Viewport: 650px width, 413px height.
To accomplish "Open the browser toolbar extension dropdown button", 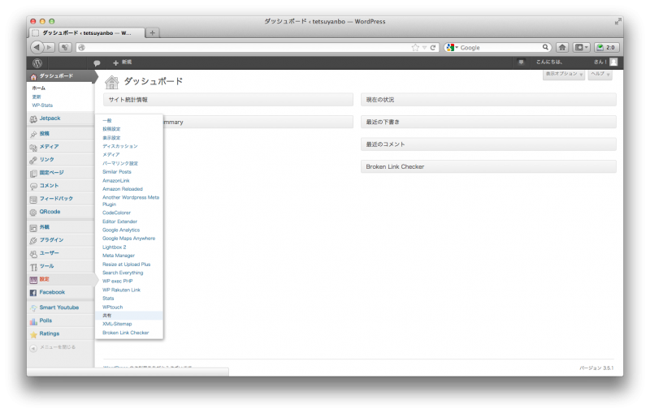I will 581,47.
